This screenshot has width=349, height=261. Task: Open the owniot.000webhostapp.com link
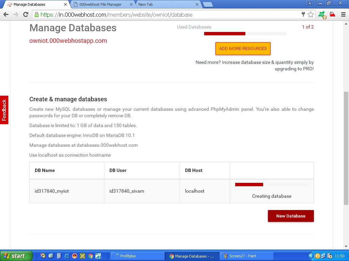coord(68,41)
